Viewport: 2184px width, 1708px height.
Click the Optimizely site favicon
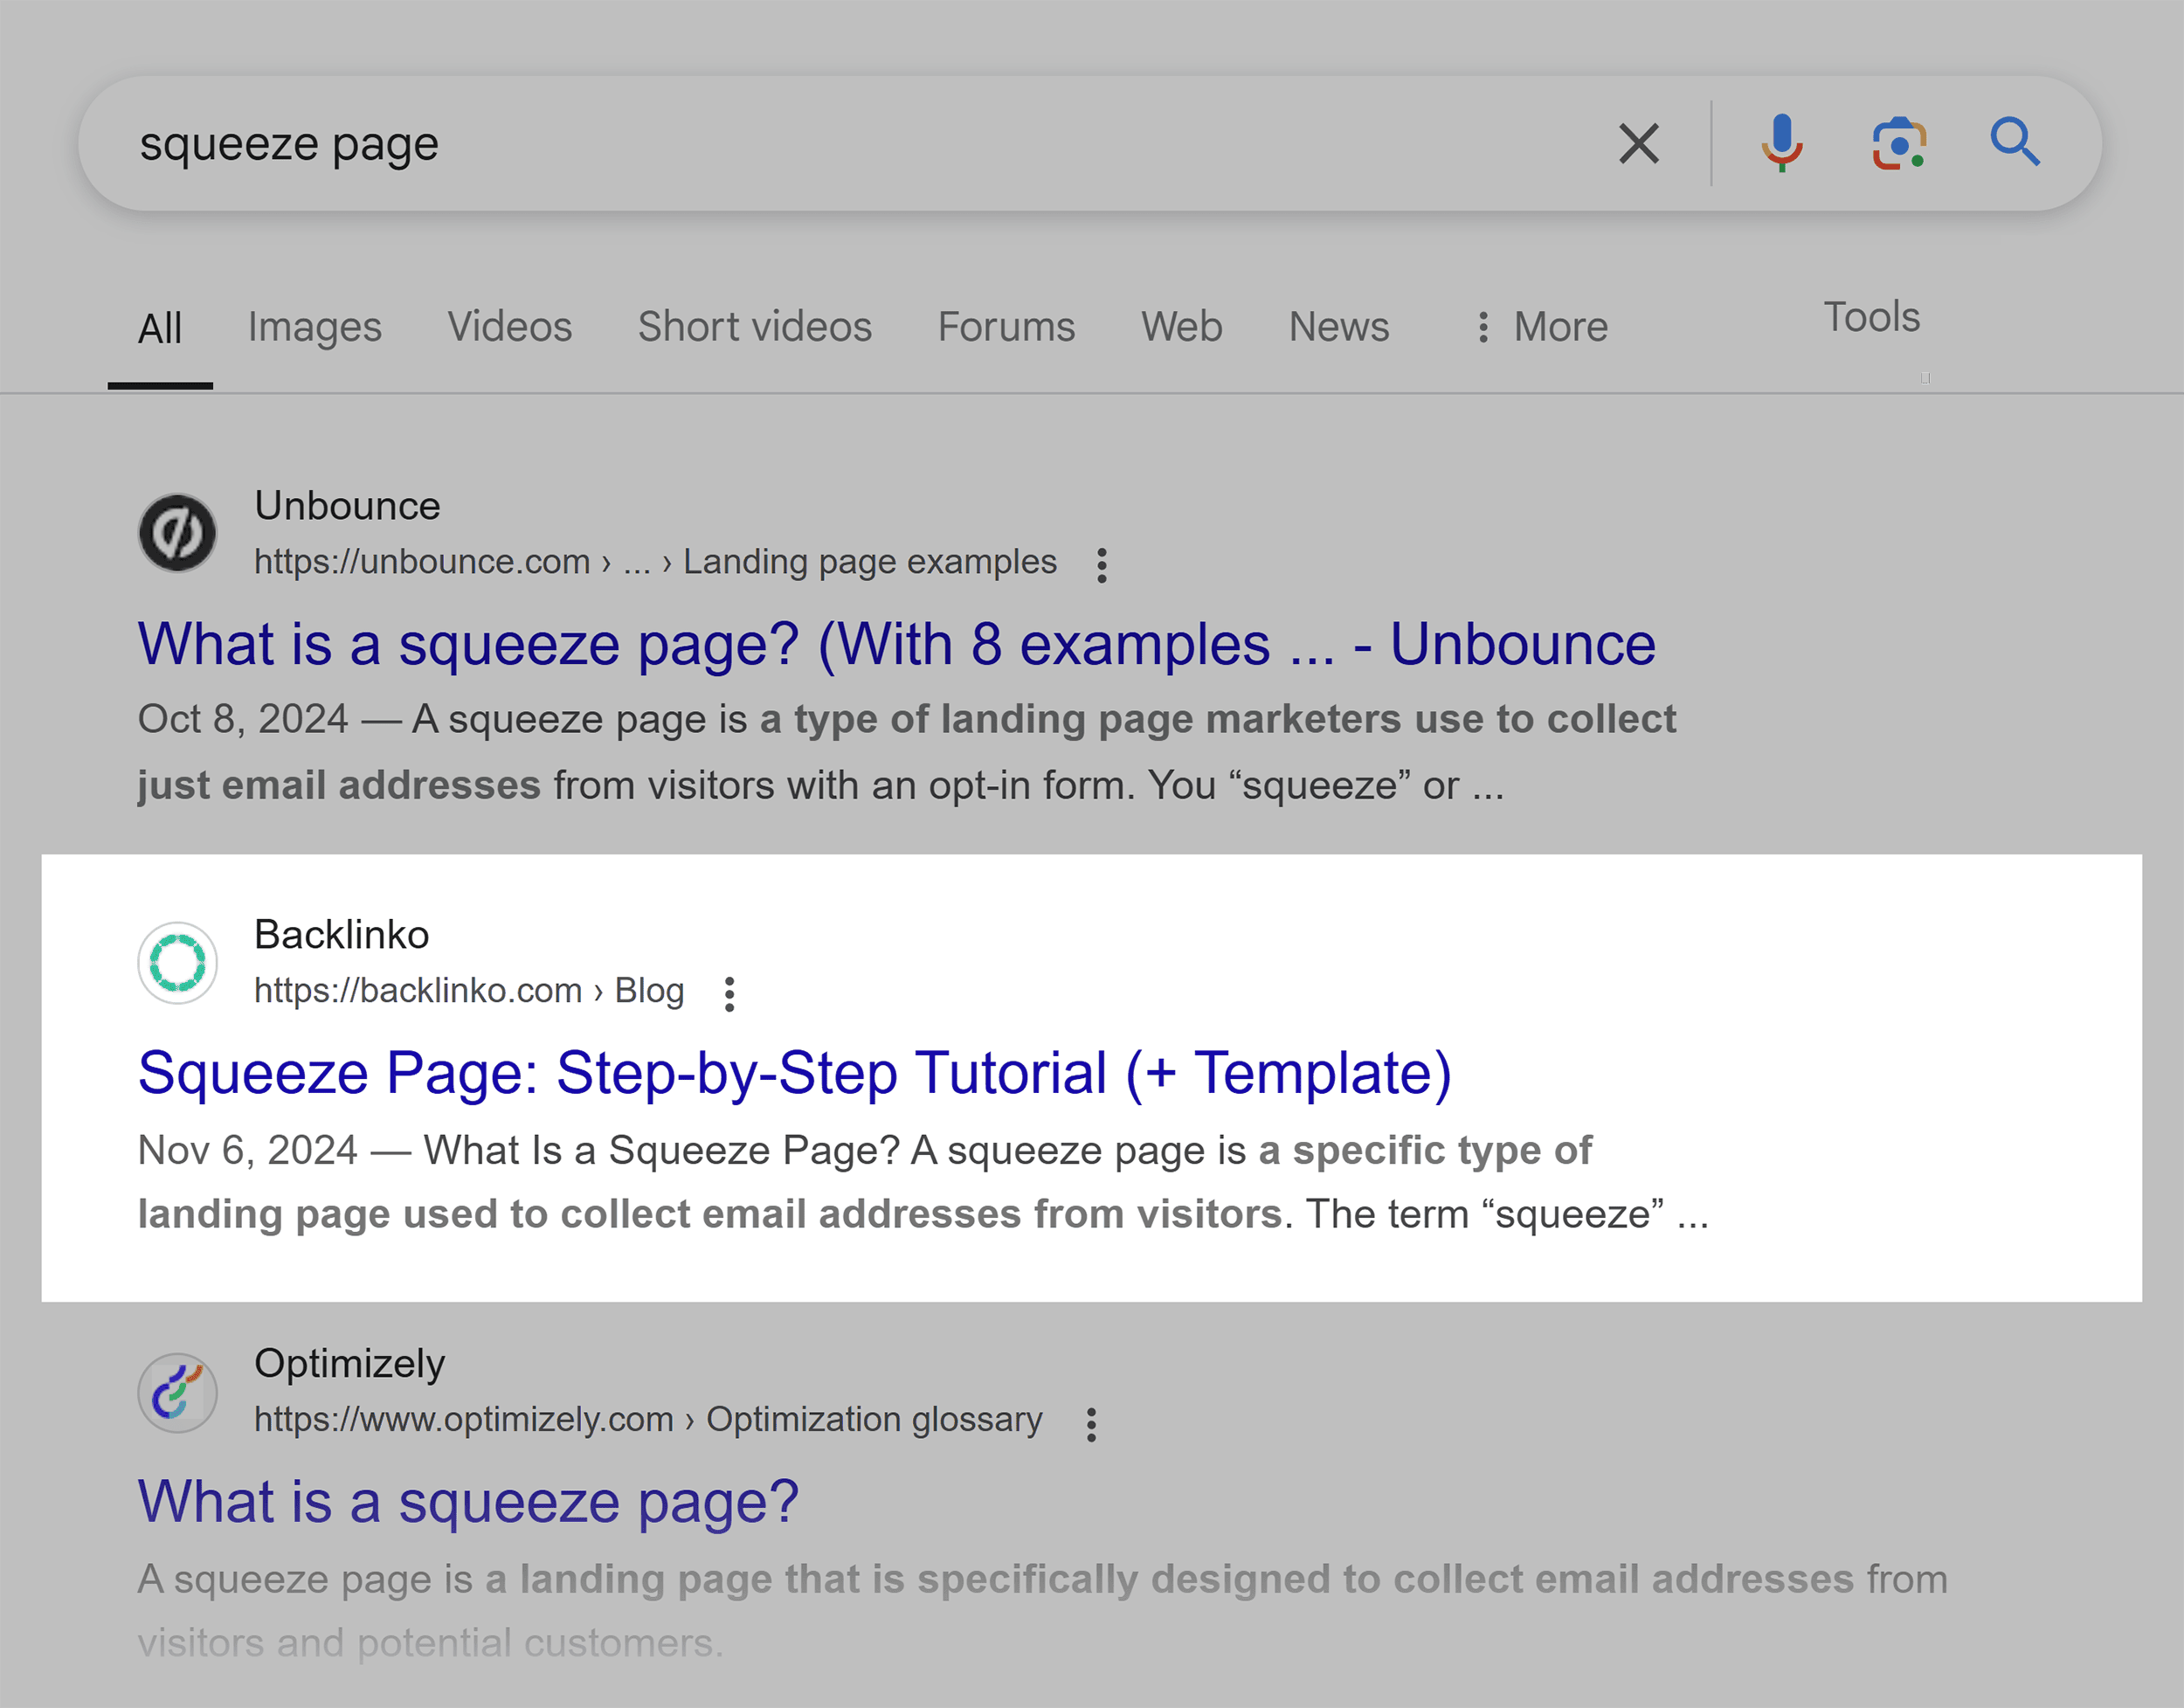[177, 1392]
